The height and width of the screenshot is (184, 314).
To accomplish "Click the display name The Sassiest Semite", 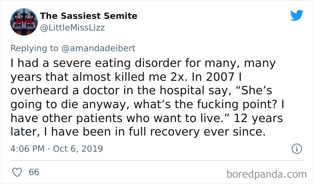I will [88, 16].
